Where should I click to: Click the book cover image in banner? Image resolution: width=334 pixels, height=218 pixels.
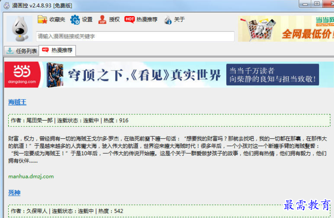point(55,75)
